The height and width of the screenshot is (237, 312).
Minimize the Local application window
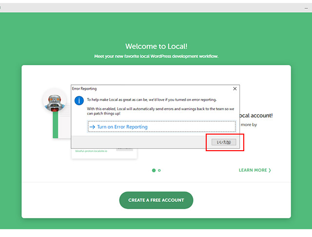(306, 8)
